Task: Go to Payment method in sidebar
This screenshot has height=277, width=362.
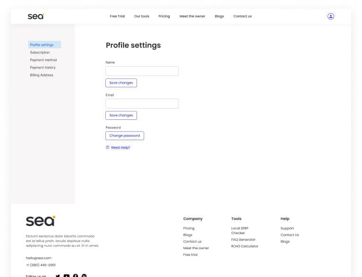Action: 43,60
